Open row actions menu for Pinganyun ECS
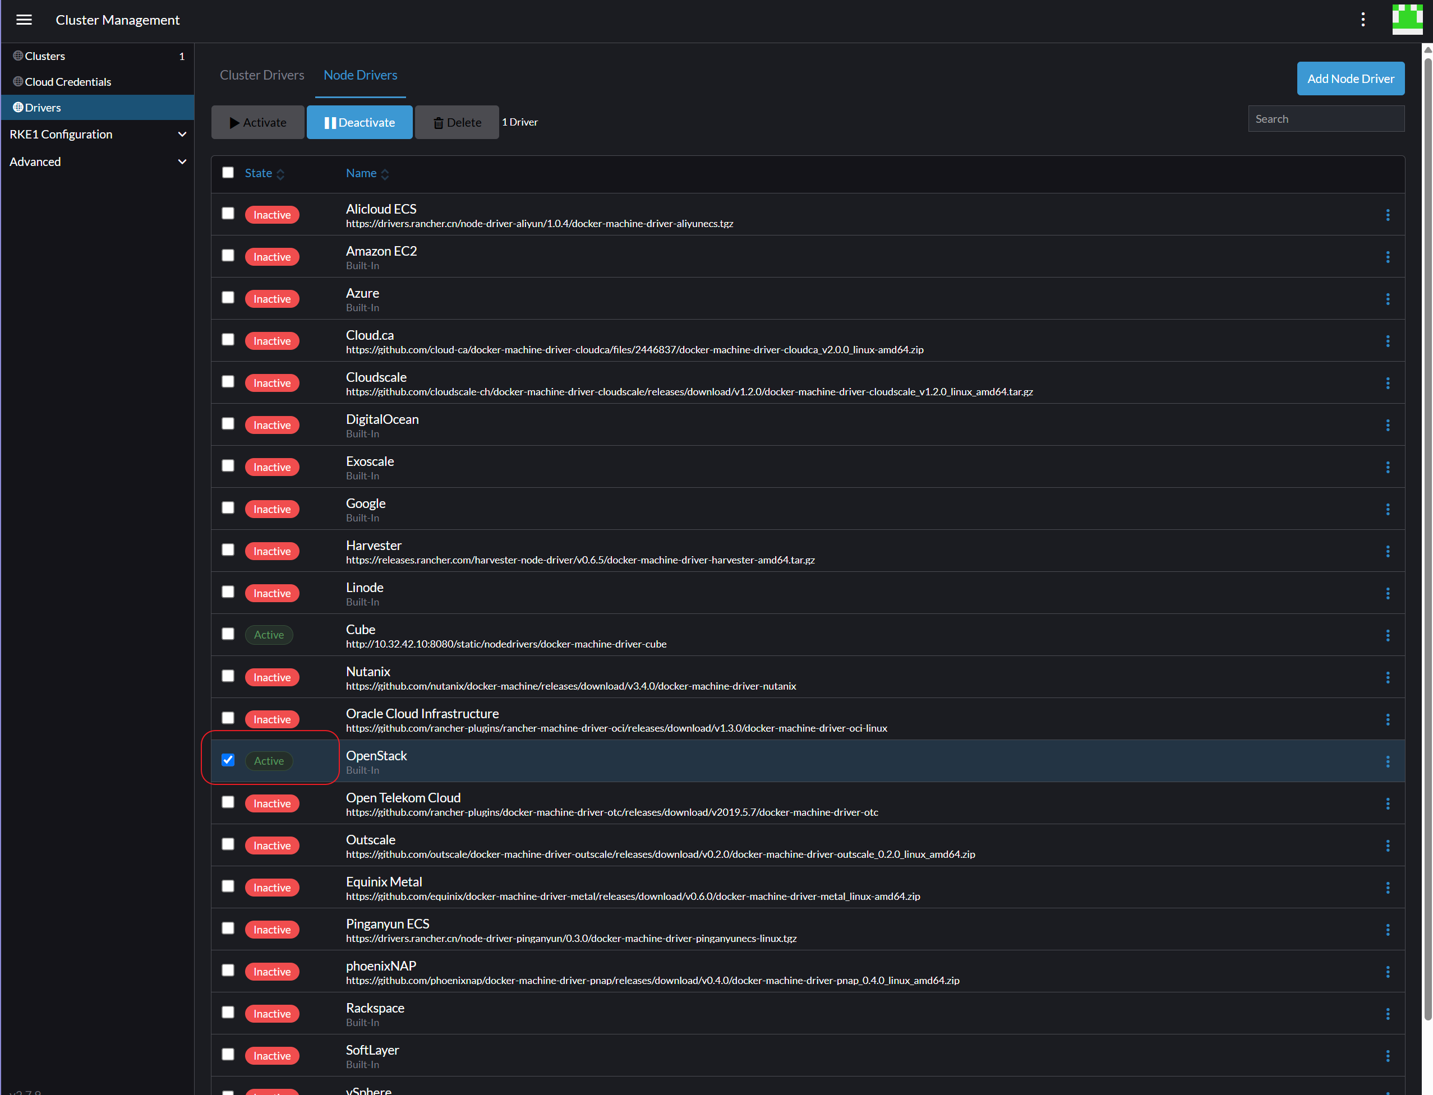The image size is (1433, 1095). tap(1388, 930)
